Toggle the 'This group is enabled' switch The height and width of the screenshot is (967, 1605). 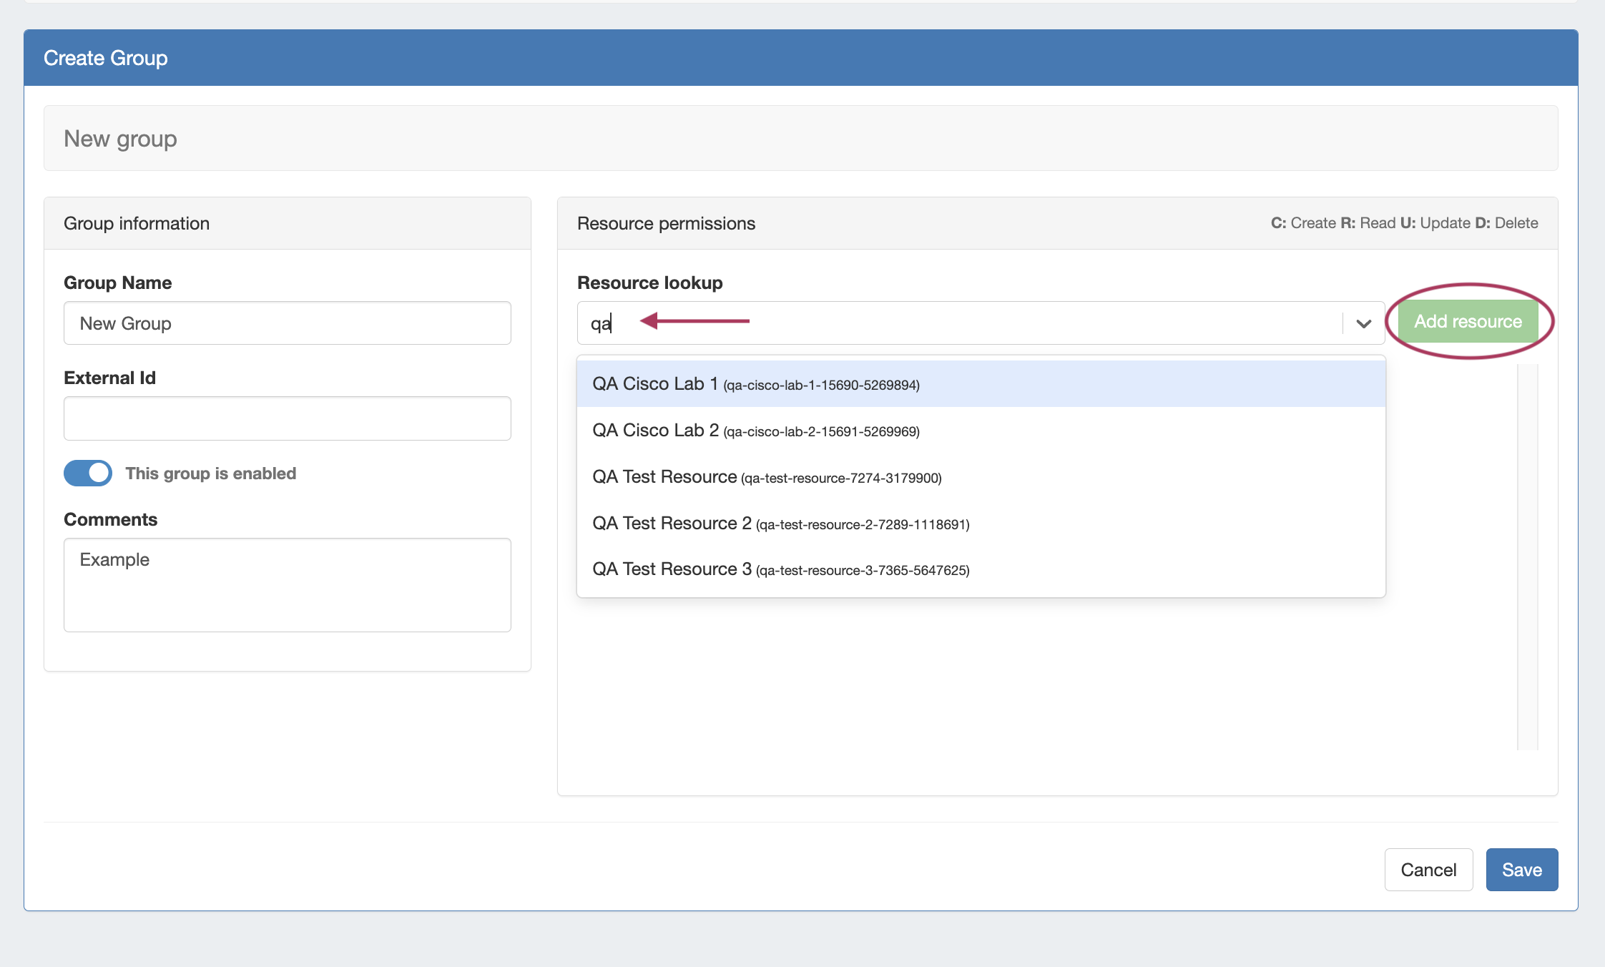pyautogui.click(x=88, y=473)
